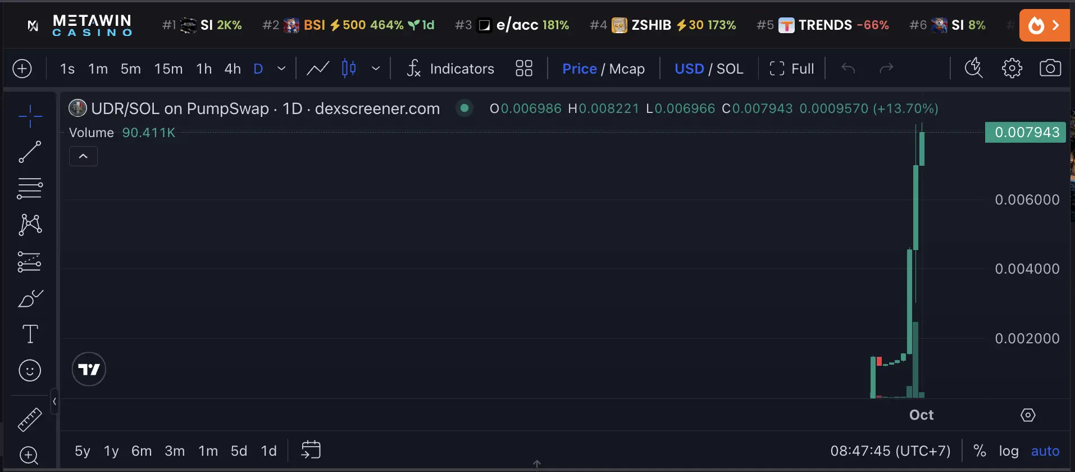The image size is (1075, 472).
Task: Select the trend line drawing tool
Action: point(30,152)
